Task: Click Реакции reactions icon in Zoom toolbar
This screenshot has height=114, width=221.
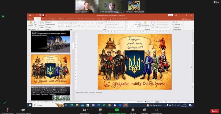Action: click(x=144, y=110)
